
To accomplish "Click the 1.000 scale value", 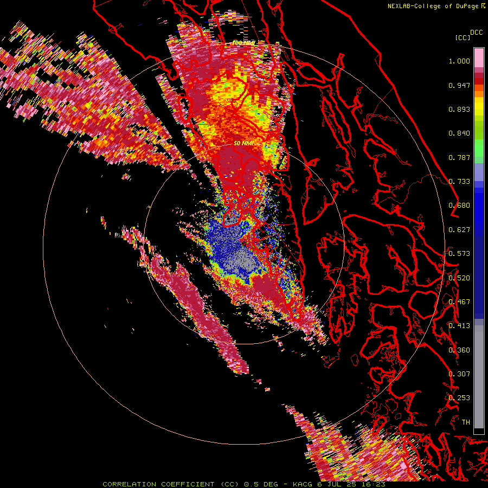I will pos(459,61).
